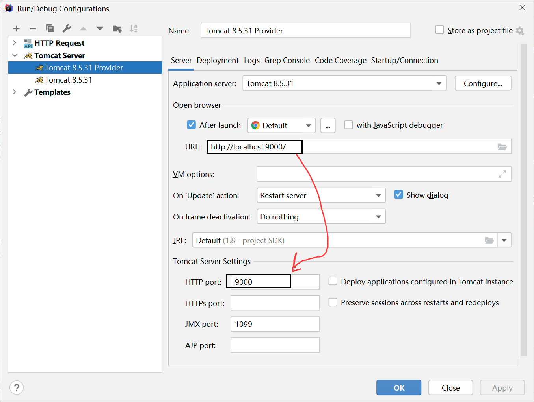Move the configuration up with arrow icon
The width and height of the screenshot is (534, 402).
click(83, 28)
